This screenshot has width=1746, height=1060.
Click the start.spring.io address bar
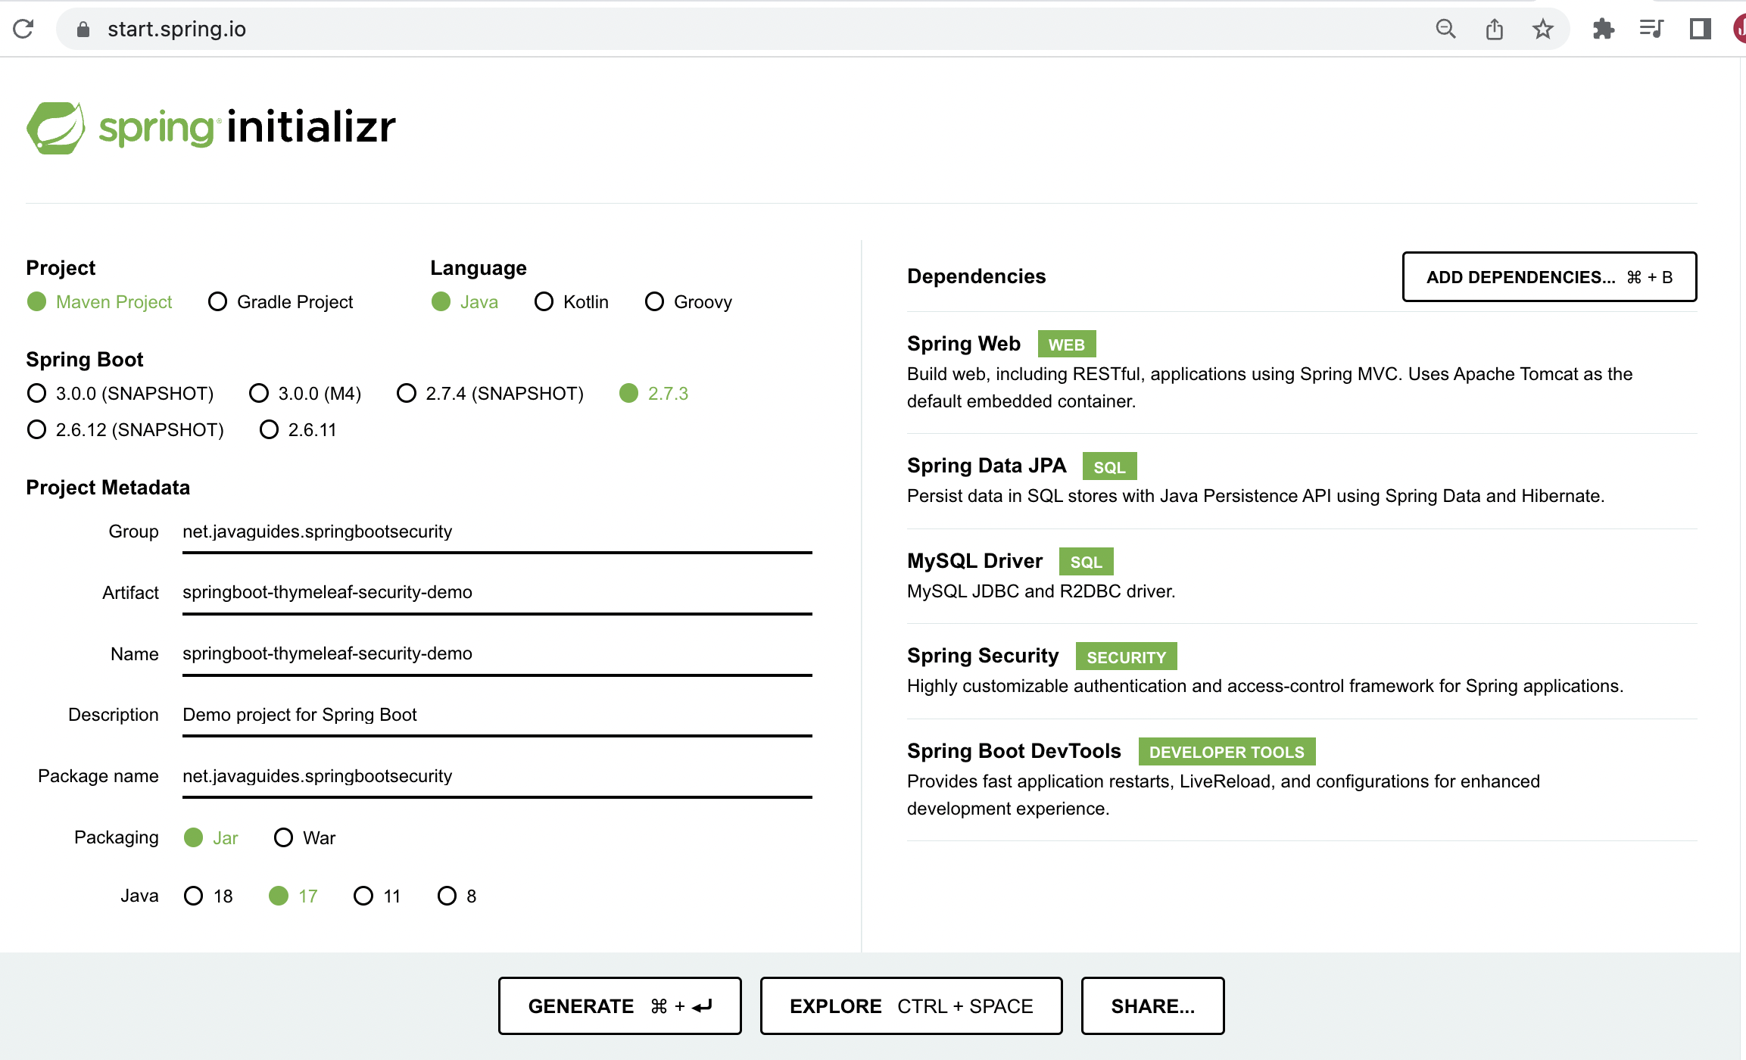pyautogui.click(x=757, y=29)
